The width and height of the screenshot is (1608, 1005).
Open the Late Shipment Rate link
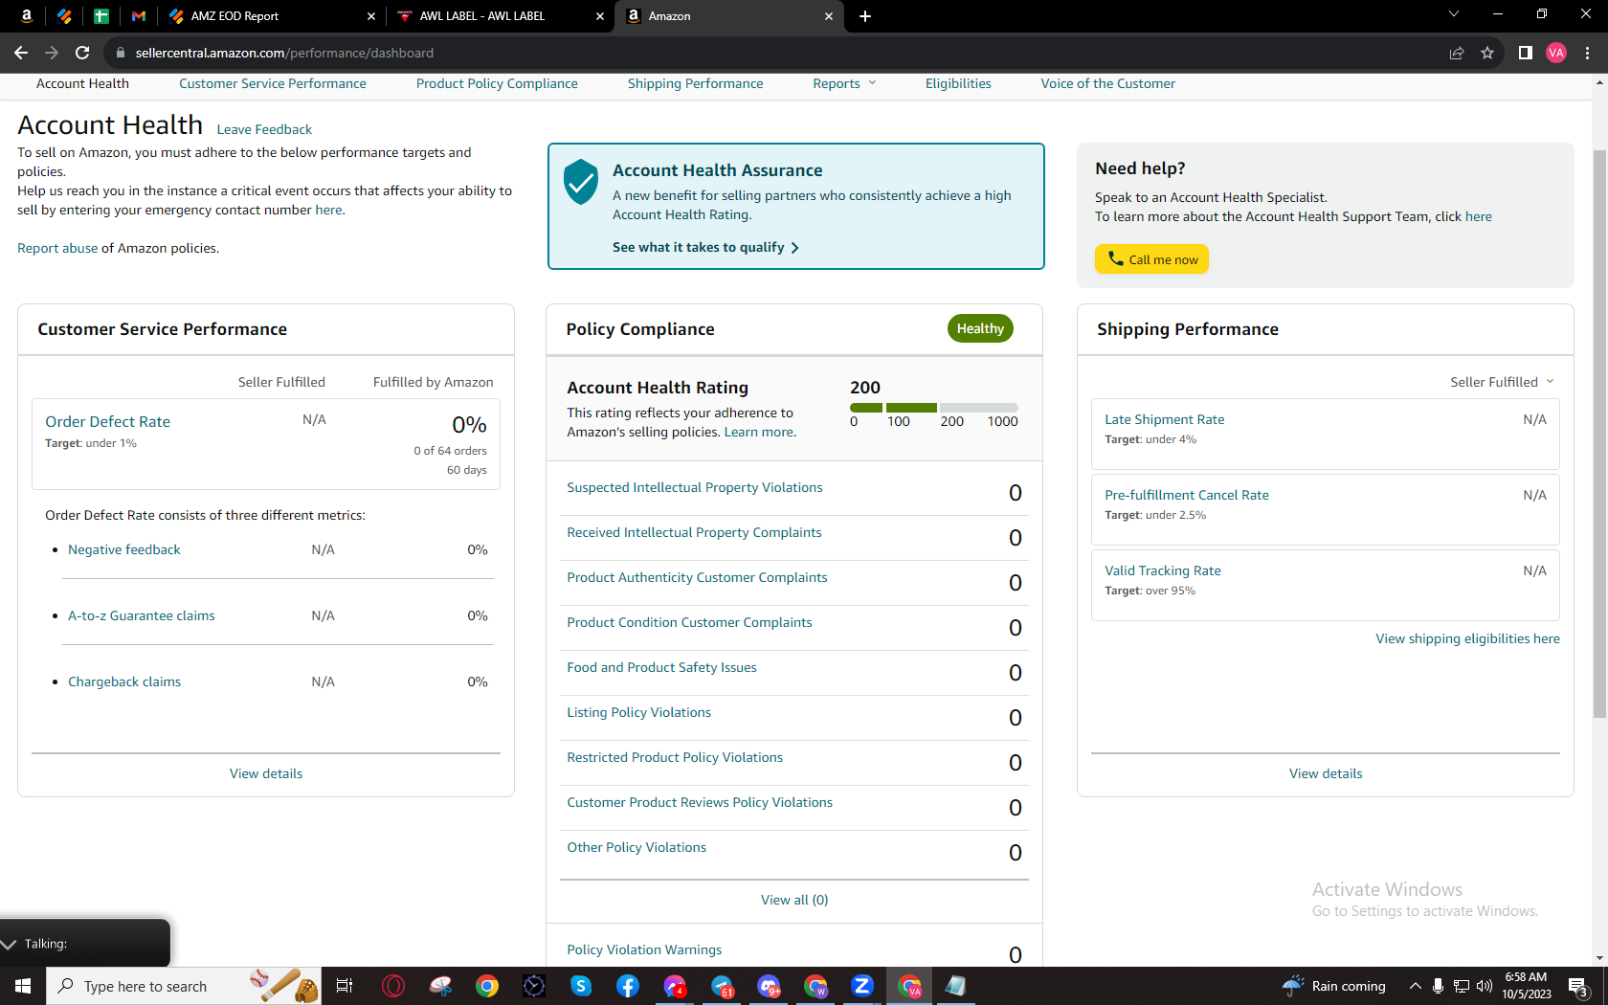click(x=1165, y=419)
